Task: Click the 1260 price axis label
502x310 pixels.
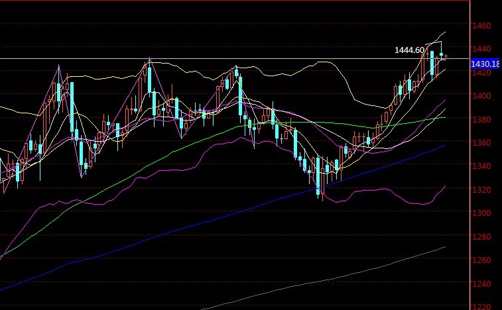Action: tap(481, 260)
